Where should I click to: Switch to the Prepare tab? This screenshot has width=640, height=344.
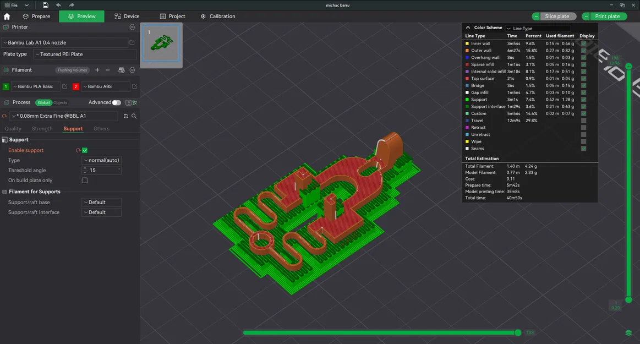point(37,17)
